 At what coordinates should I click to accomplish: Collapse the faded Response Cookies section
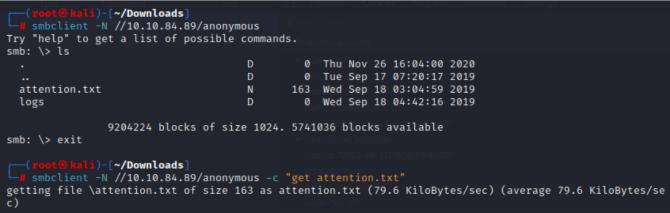pos(333,43)
